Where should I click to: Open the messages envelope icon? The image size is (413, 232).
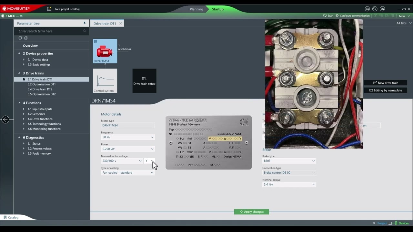pyautogui.click(x=367, y=9)
